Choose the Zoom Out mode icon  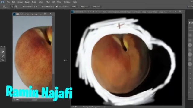pyautogui.click(x=16, y=7)
